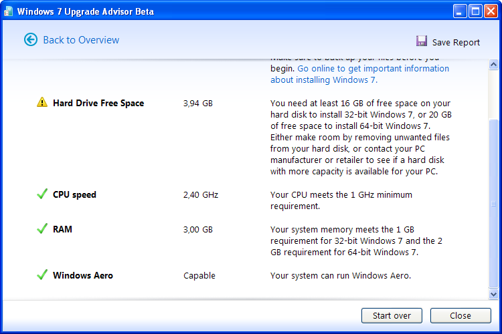Click the Save Report label

click(456, 42)
